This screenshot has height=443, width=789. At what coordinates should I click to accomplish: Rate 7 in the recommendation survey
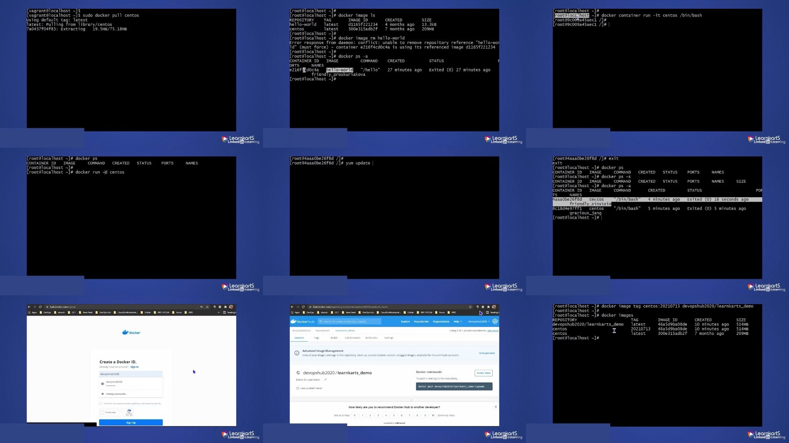(409, 415)
